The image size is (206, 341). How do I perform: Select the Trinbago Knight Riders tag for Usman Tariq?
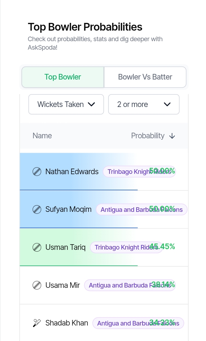[126, 247]
